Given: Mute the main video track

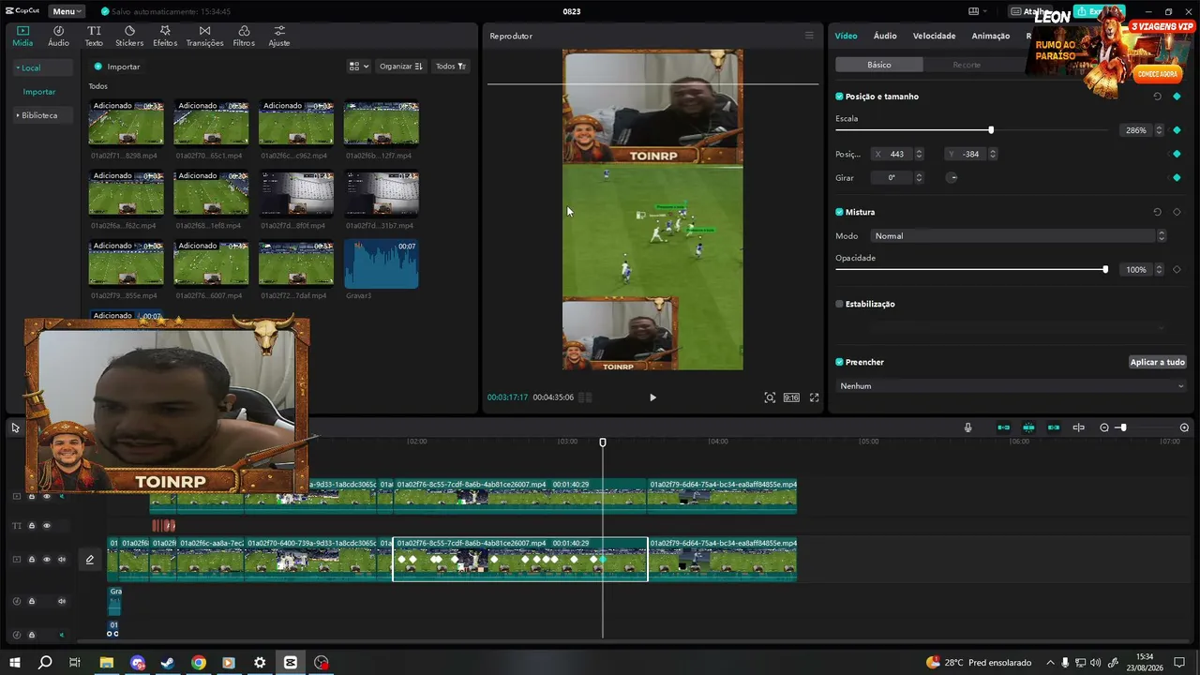Looking at the screenshot, I should (x=62, y=560).
